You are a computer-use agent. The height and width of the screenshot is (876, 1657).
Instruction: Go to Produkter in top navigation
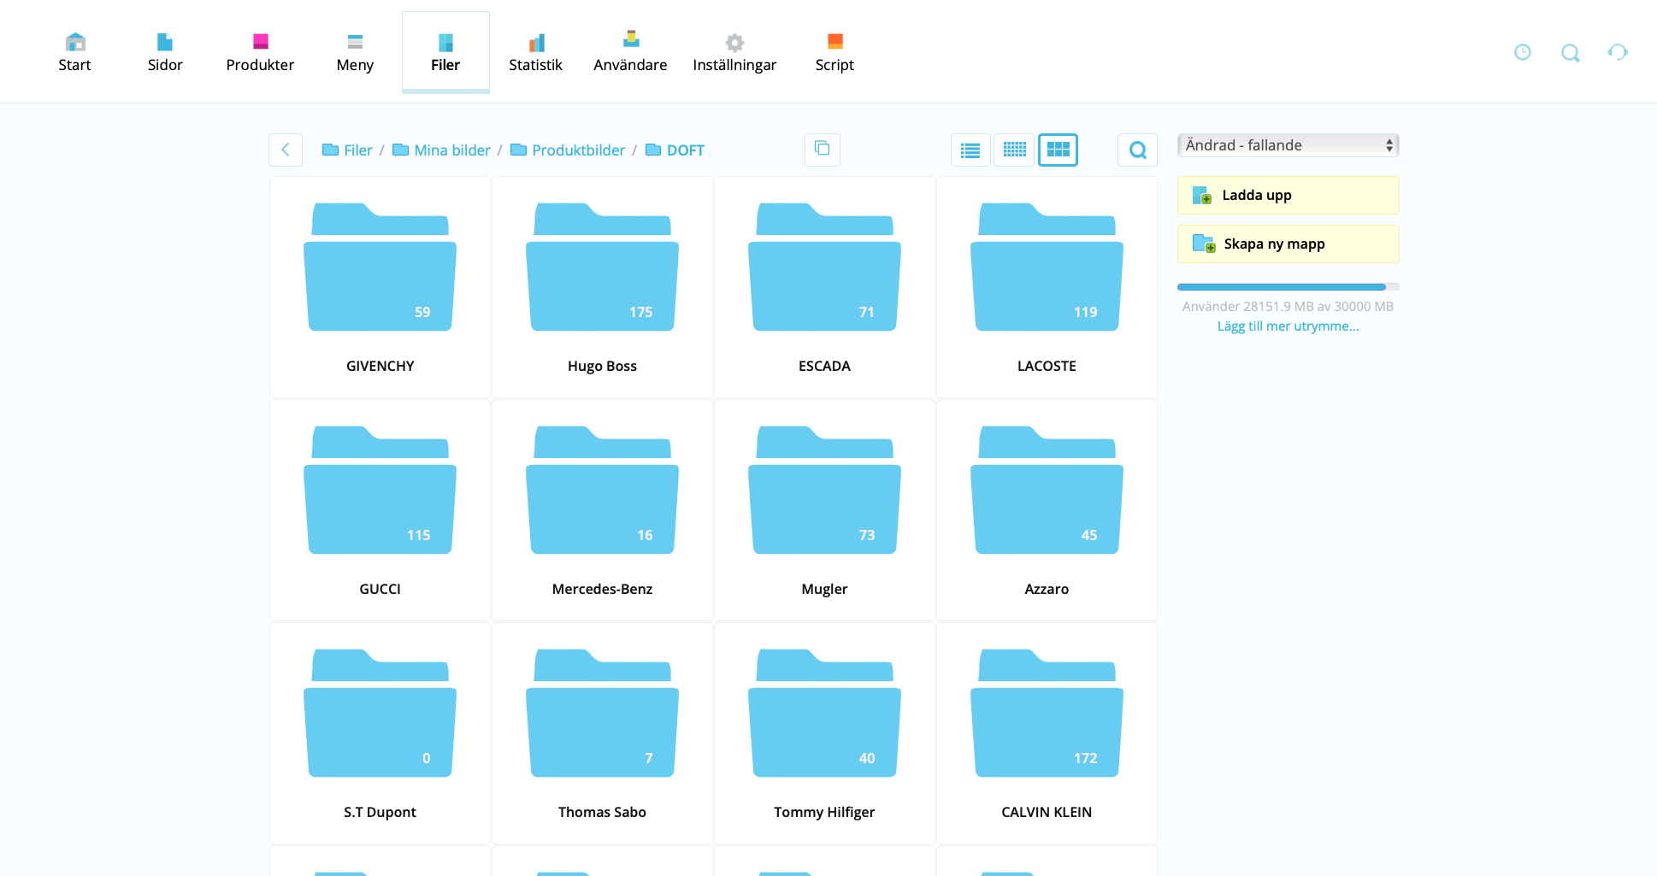tap(260, 52)
